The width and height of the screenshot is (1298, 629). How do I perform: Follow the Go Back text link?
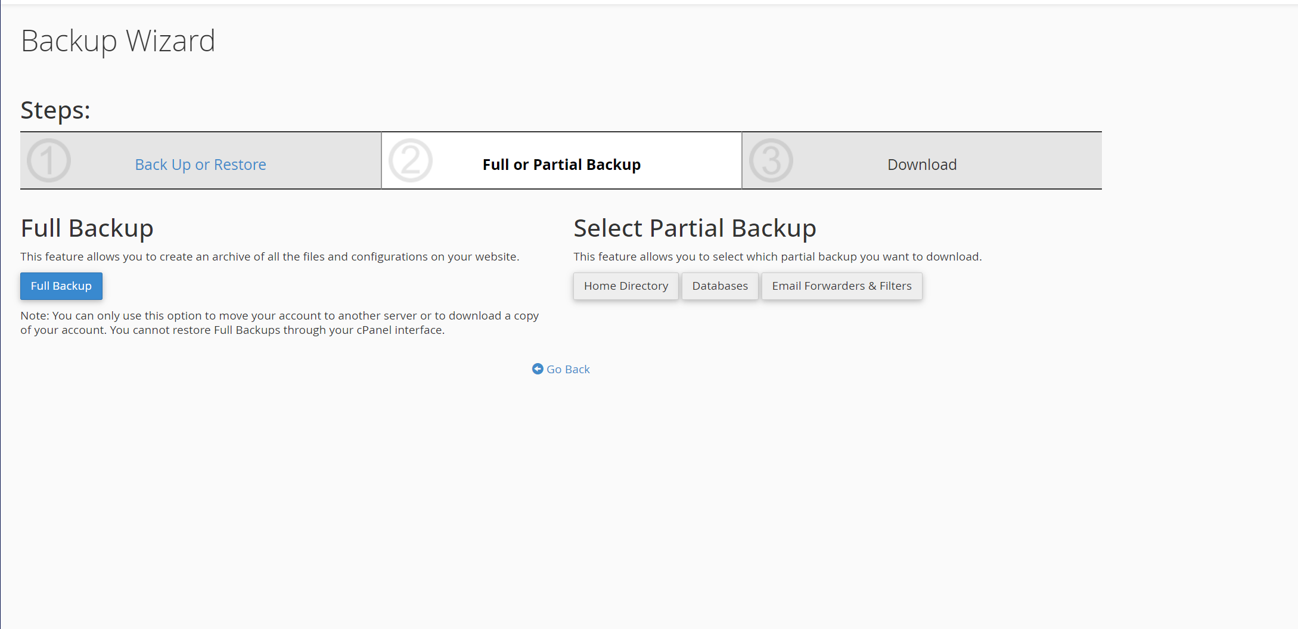pyautogui.click(x=568, y=370)
